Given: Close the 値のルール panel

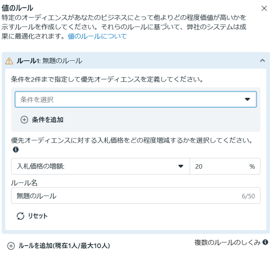Looking at the screenshot, I should click(264, 8).
